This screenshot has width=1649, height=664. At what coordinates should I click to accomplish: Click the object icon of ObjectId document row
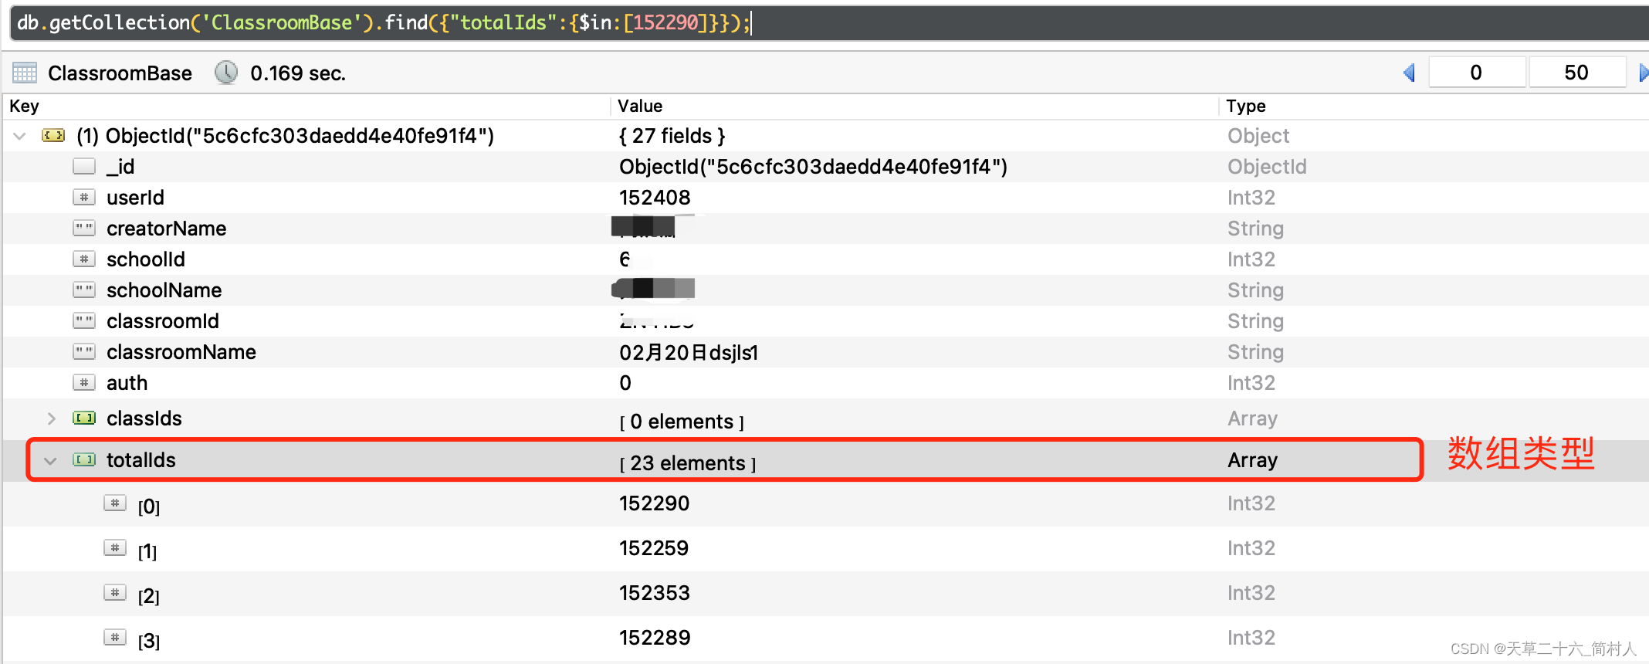click(53, 136)
